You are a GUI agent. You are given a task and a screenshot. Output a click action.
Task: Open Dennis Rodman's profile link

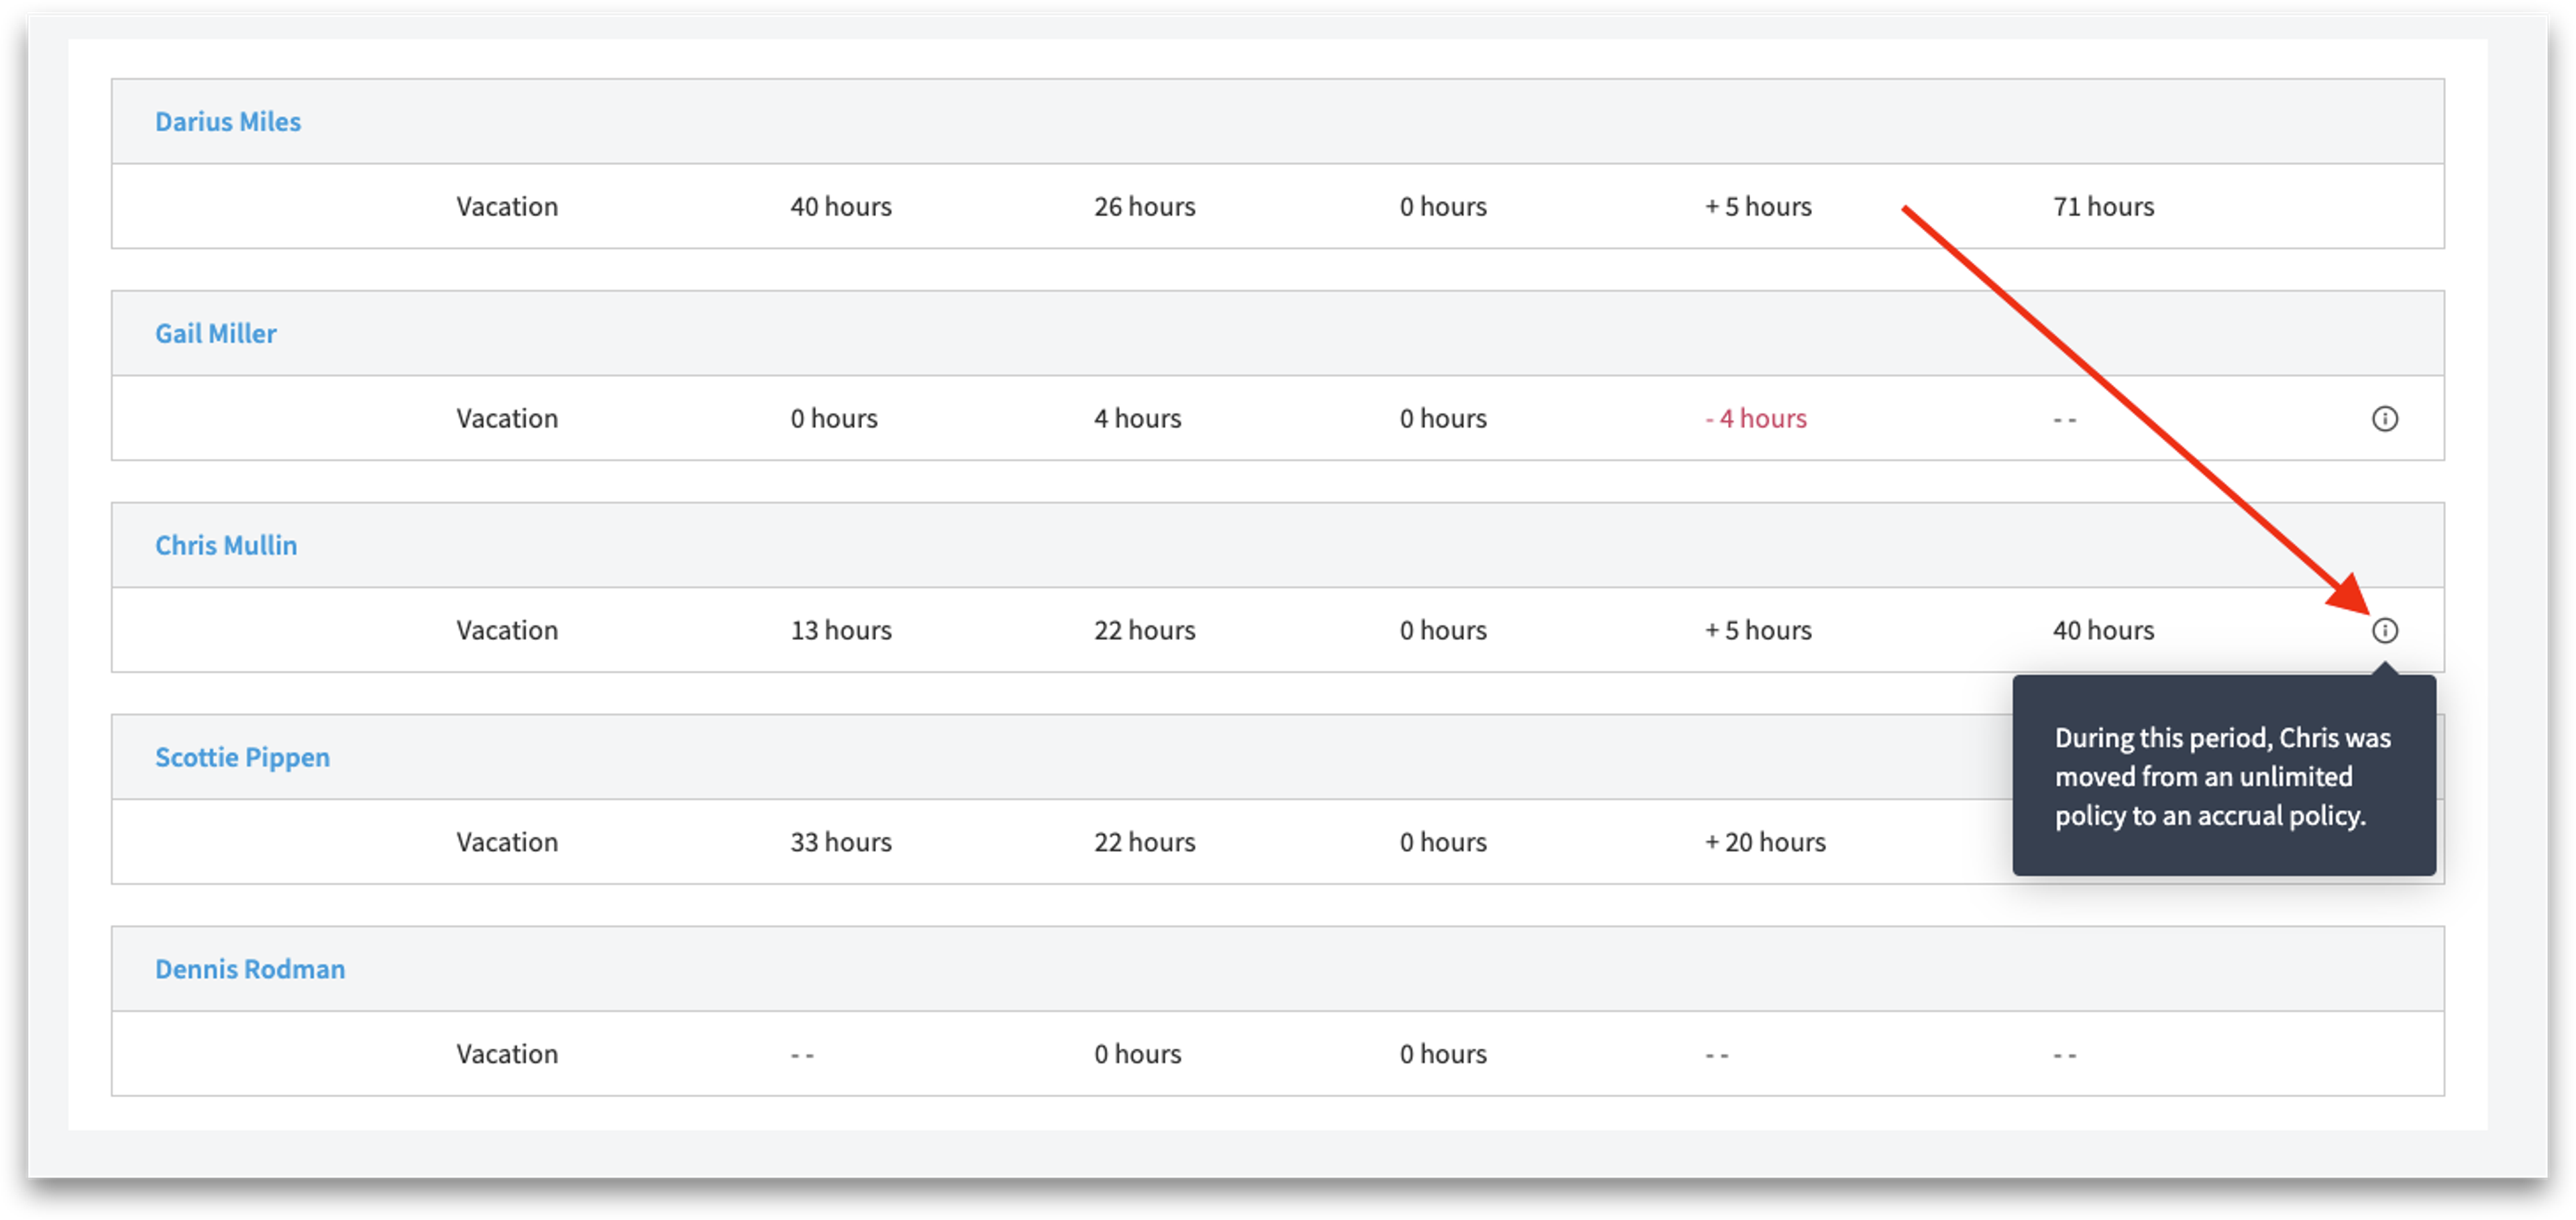[250, 969]
